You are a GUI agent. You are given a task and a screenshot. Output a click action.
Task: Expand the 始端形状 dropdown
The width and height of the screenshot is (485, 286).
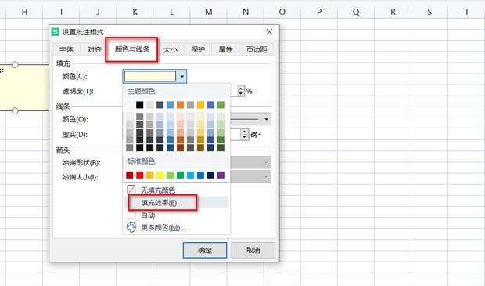(x=266, y=162)
